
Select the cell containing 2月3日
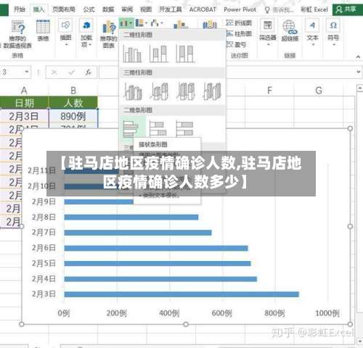tap(24, 116)
